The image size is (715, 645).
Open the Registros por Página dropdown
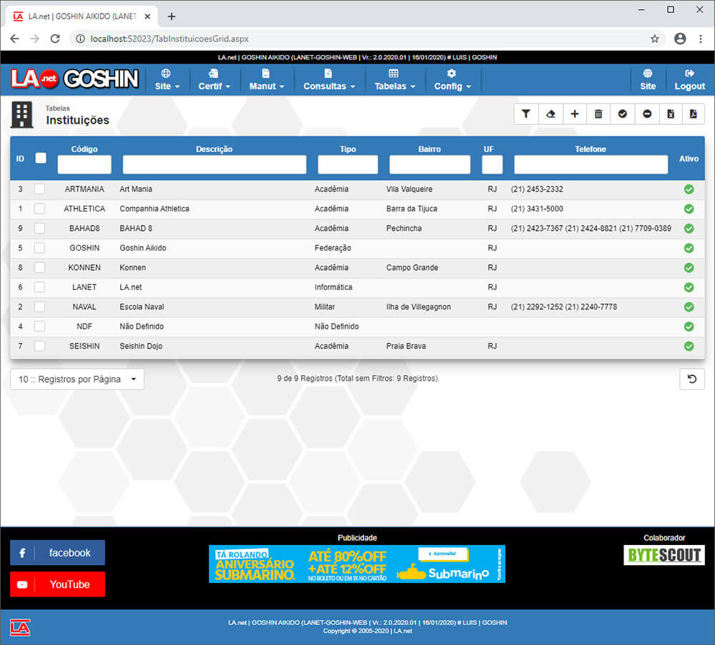77,379
